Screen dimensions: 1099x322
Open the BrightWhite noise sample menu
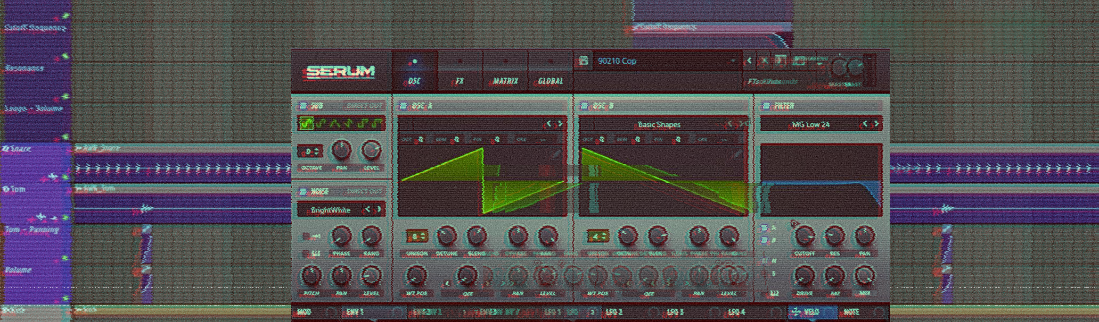[x=330, y=210]
